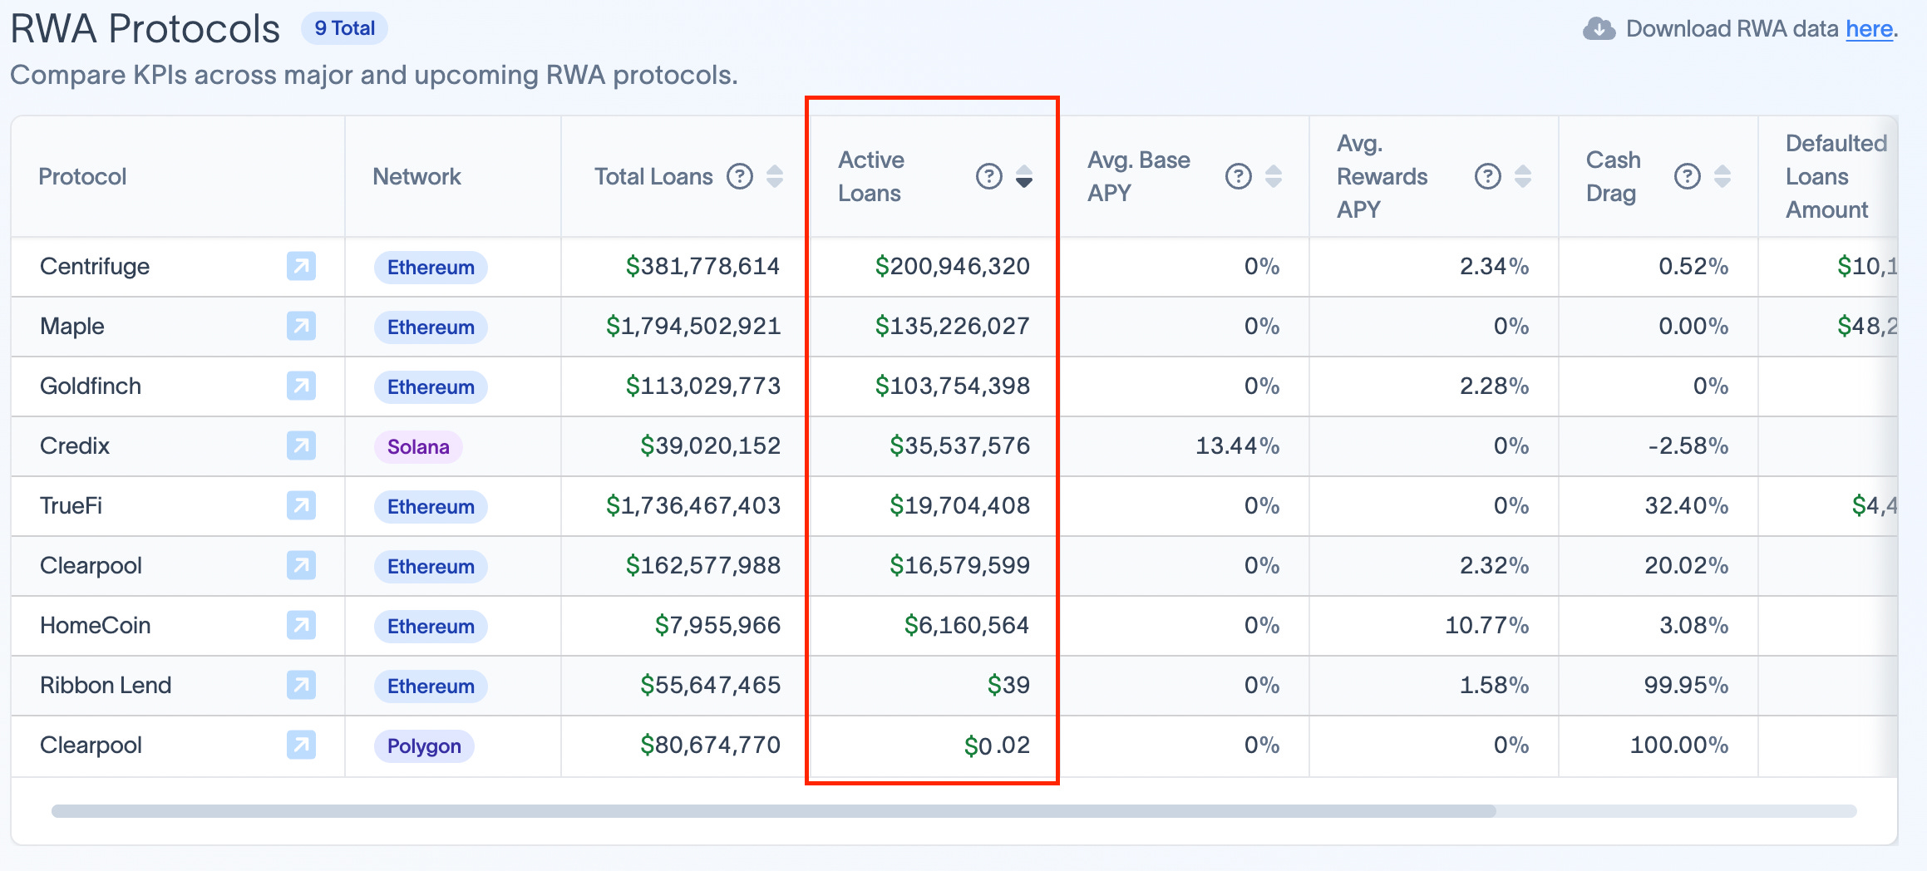Image resolution: width=1927 pixels, height=871 pixels.
Task: Sort by Total Loans arrows
Action: coord(775,176)
